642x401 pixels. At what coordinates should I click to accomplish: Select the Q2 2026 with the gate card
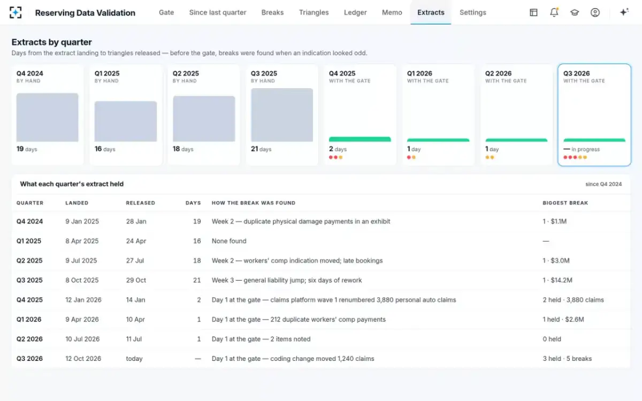(x=516, y=115)
